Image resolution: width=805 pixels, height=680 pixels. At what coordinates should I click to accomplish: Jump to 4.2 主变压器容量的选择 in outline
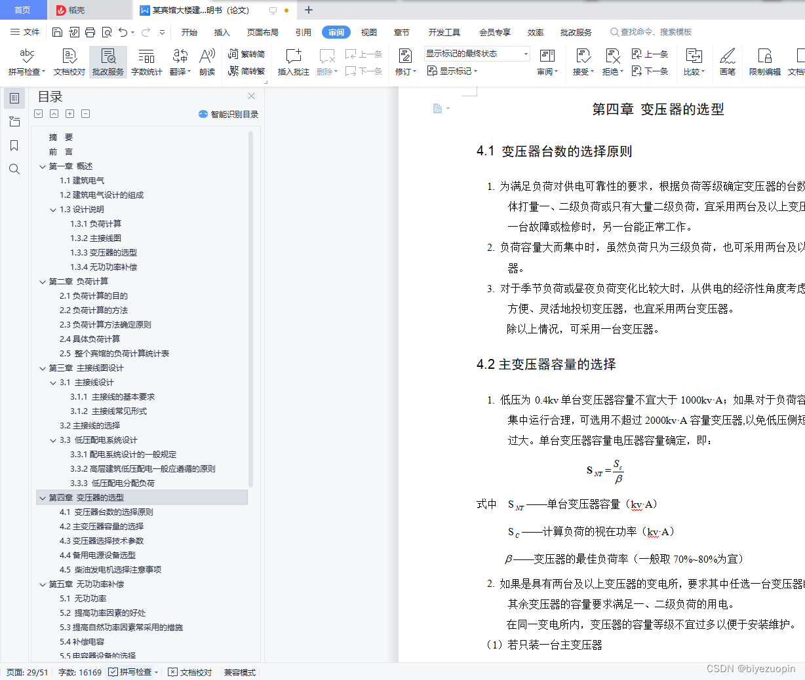[x=102, y=527]
